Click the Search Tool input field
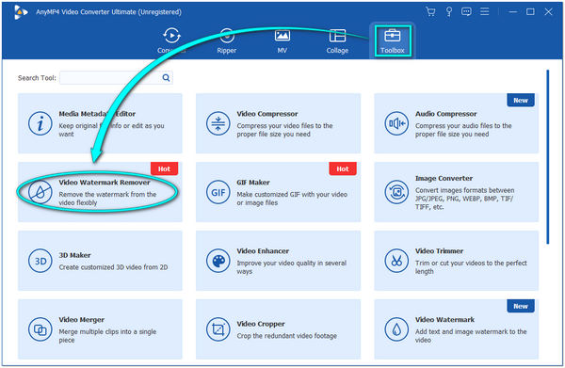Viewport: 565px width, 368px height. pyautogui.click(x=116, y=78)
